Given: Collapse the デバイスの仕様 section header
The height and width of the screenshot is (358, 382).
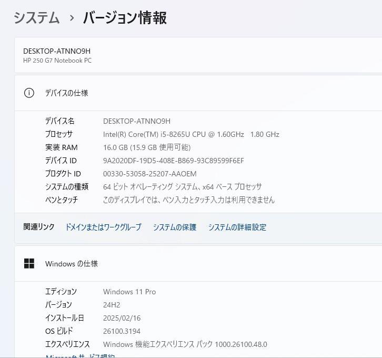Looking at the screenshot, I should coord(198,93).
